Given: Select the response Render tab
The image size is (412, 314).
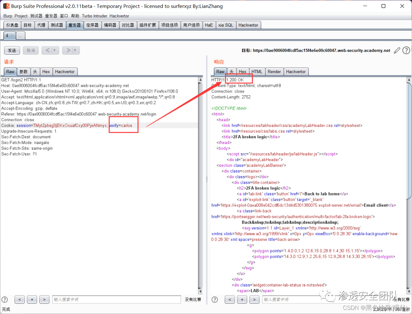Looking at the screenshot, I should coord(274,72).
